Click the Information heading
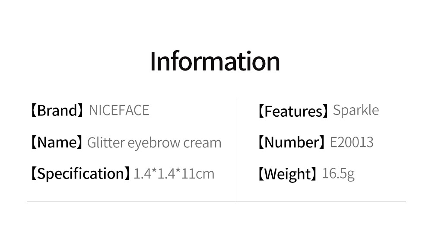Image resolution: width=432 pixels, height=249 pixels. 215,61
